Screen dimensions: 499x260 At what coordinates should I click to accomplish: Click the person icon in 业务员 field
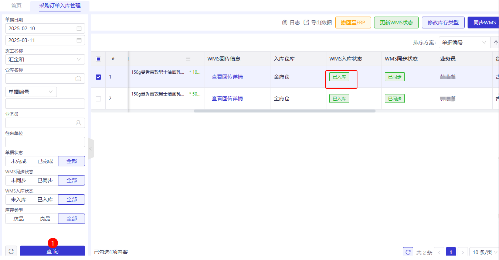tap(78, 123)
